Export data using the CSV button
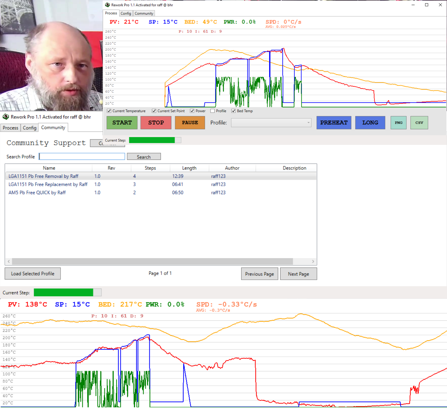The width and height of the screenshot is (447, 410). point(419,123)
